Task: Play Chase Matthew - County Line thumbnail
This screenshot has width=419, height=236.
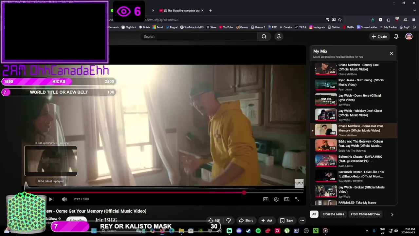Action: coord(326,69)
